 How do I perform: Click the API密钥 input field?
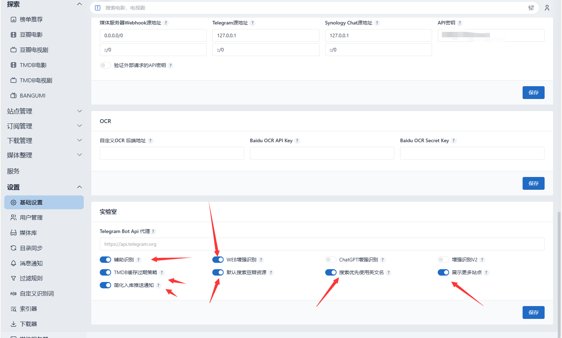491,35
